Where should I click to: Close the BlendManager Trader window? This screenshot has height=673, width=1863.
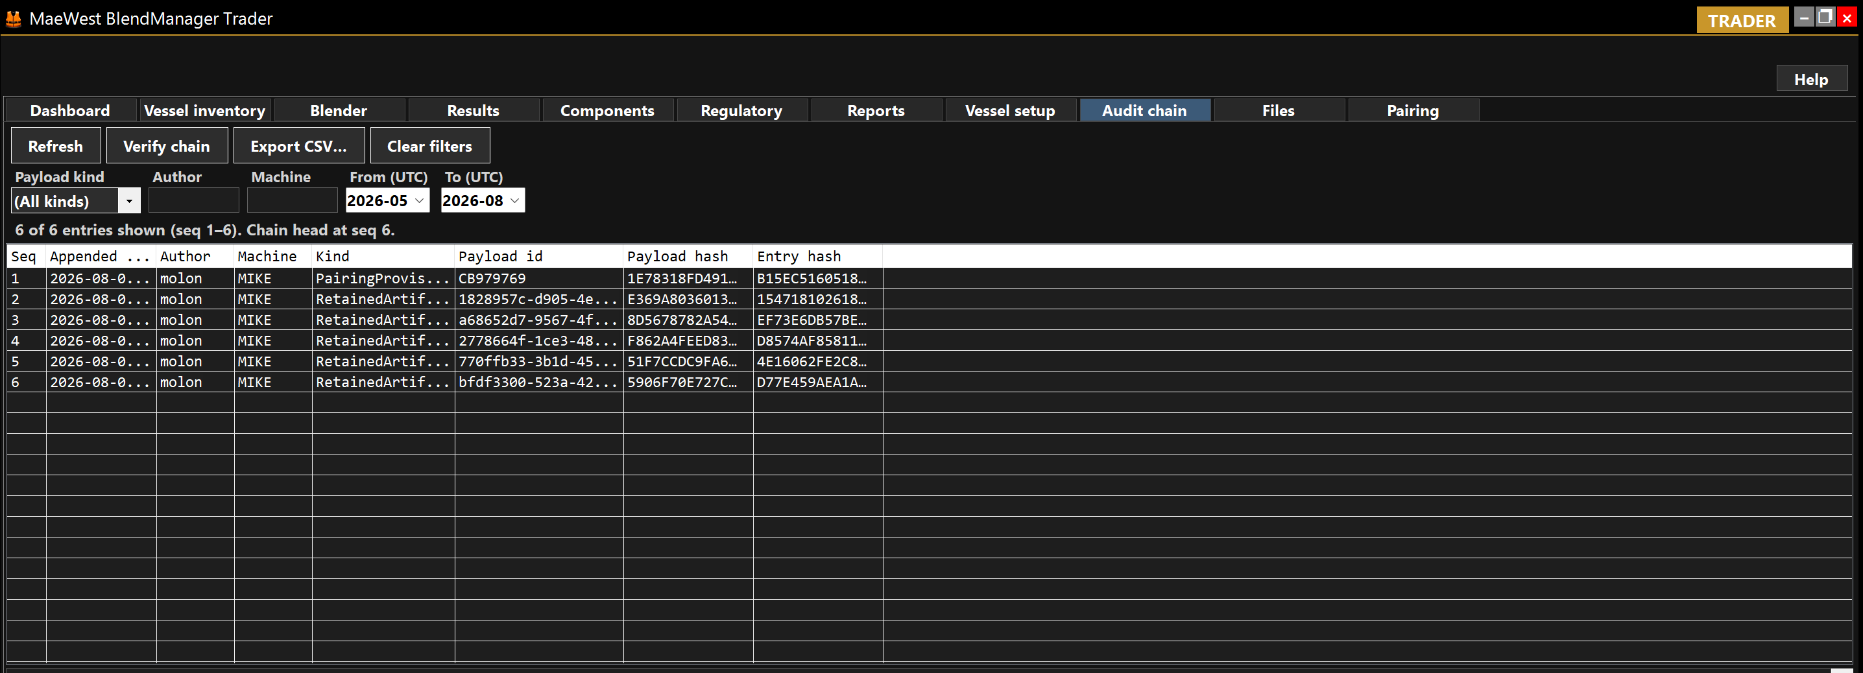point(1846,18)
